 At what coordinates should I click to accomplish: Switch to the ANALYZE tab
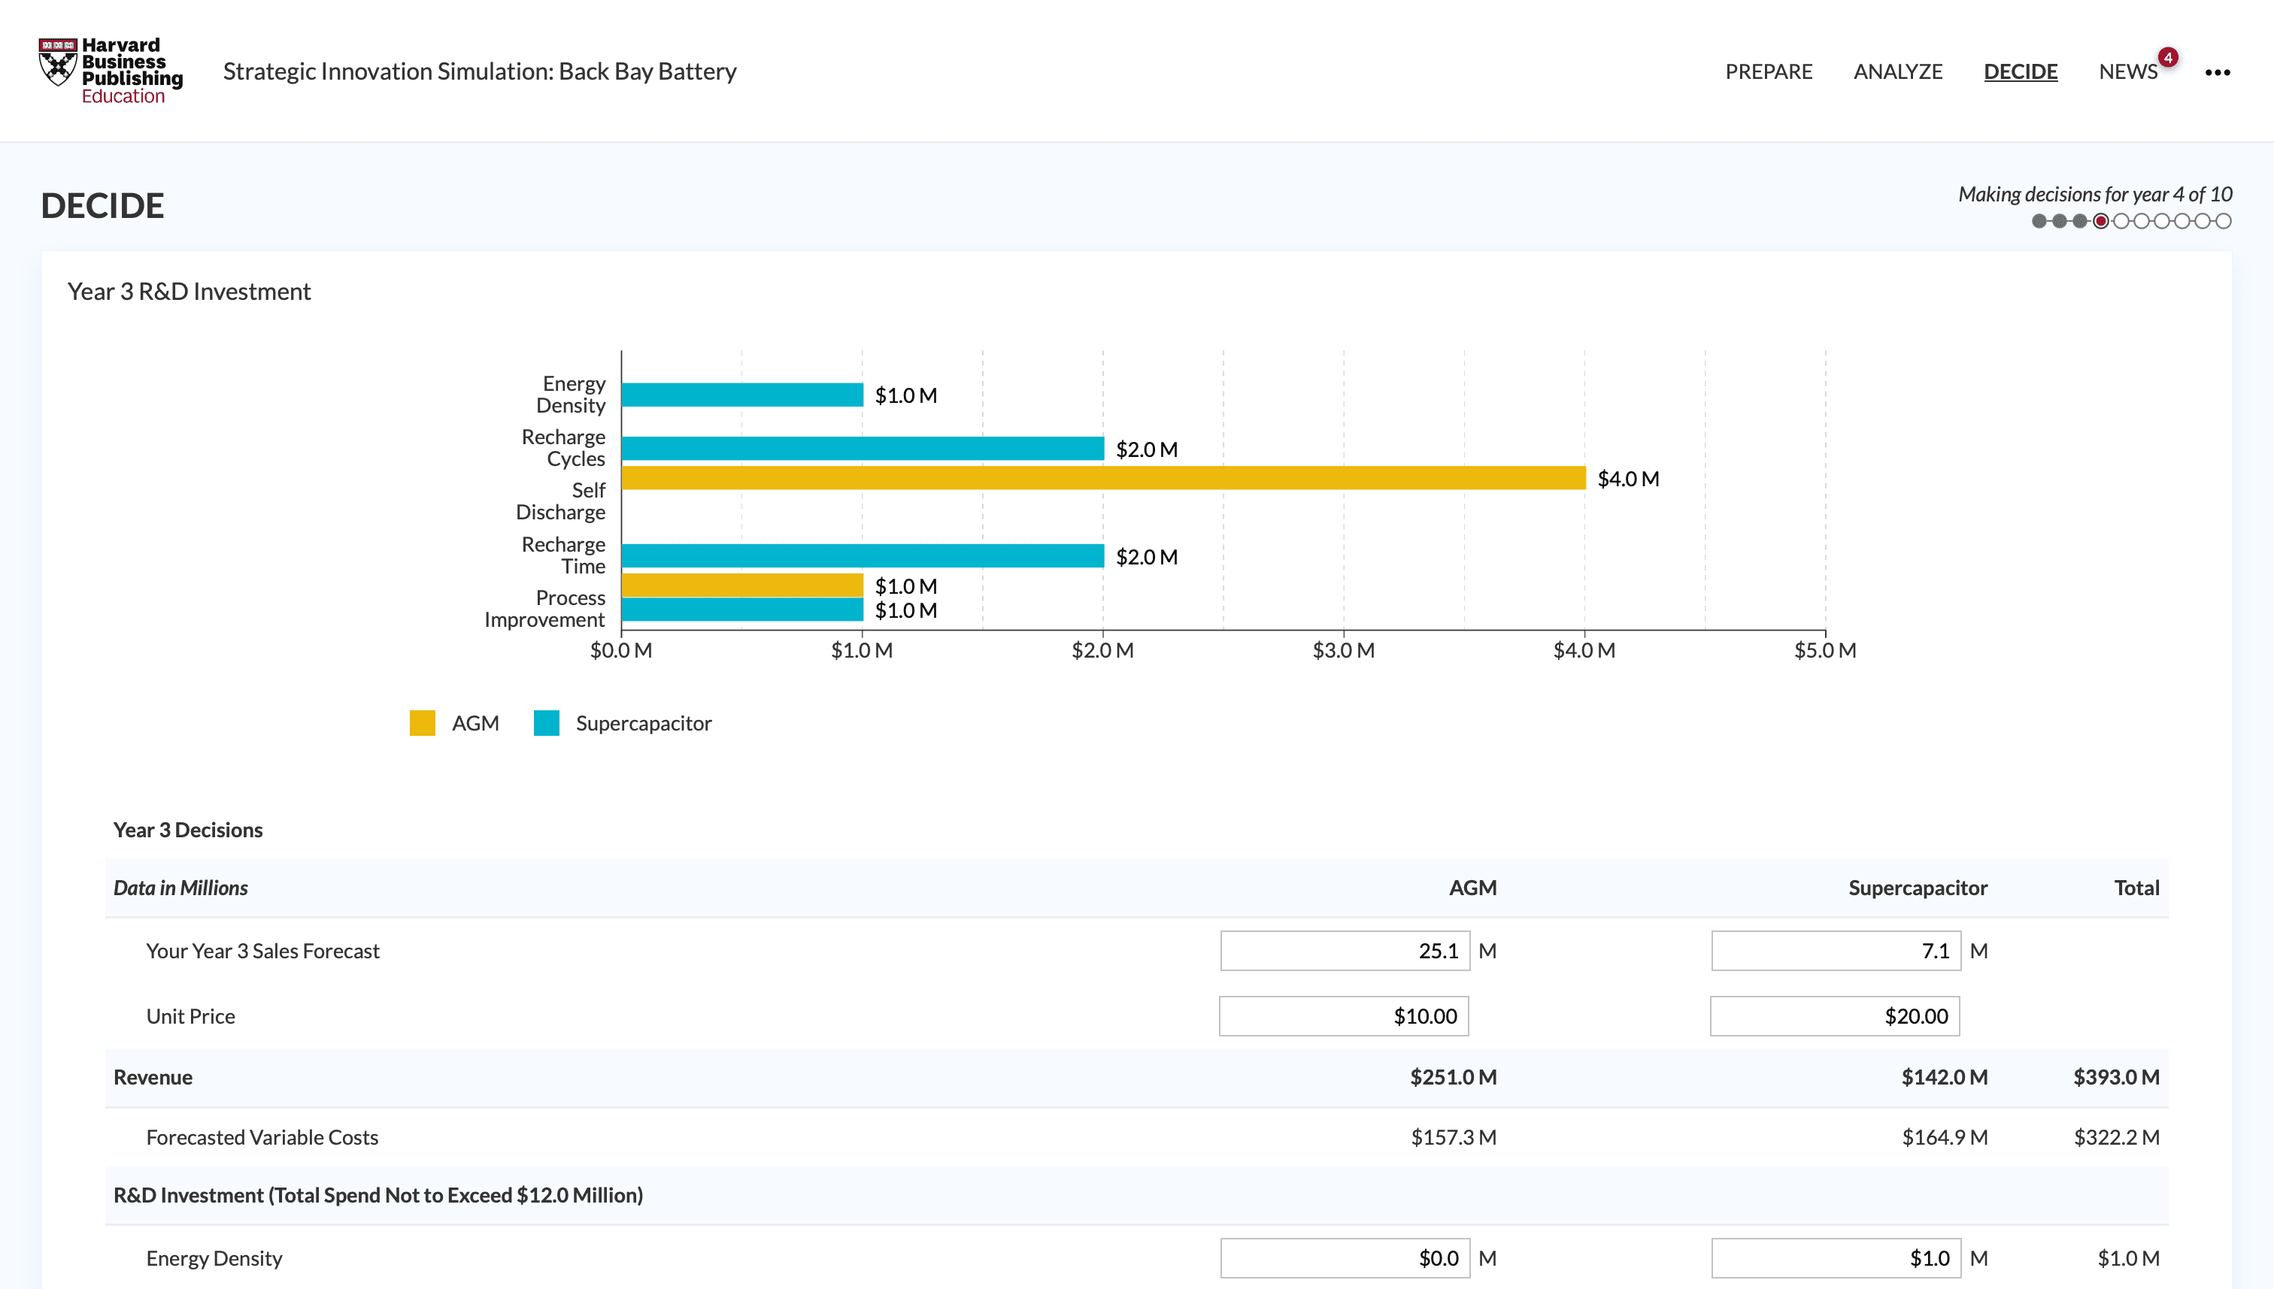coord(1898,71)
